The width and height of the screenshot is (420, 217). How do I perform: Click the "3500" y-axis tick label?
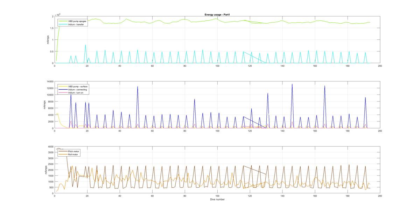[50, 152]
